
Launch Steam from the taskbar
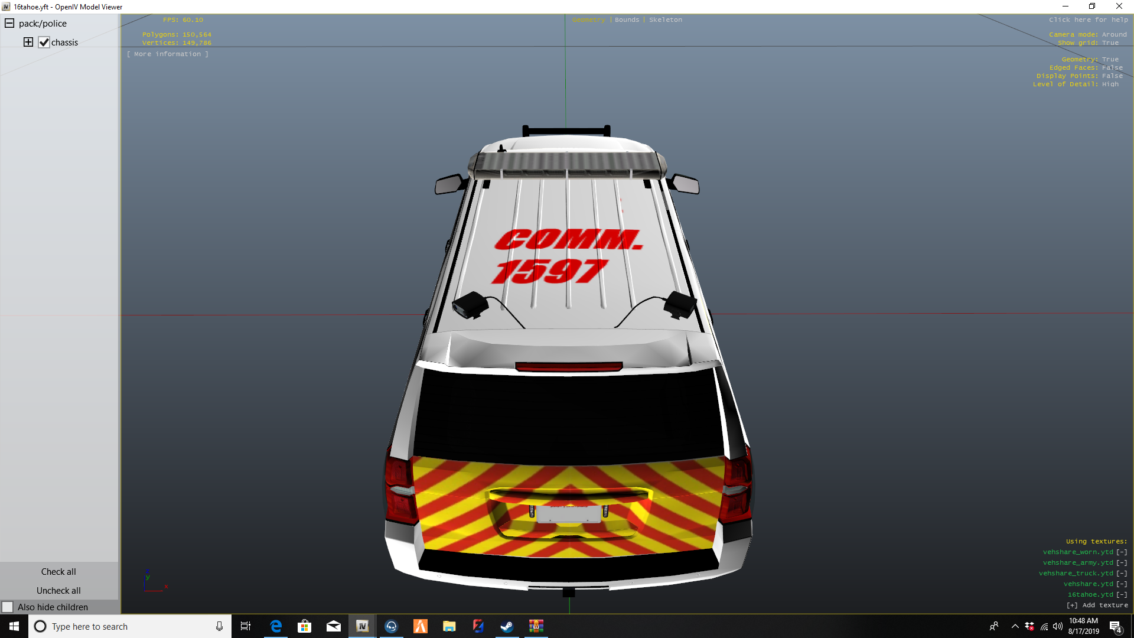point(507,626)
